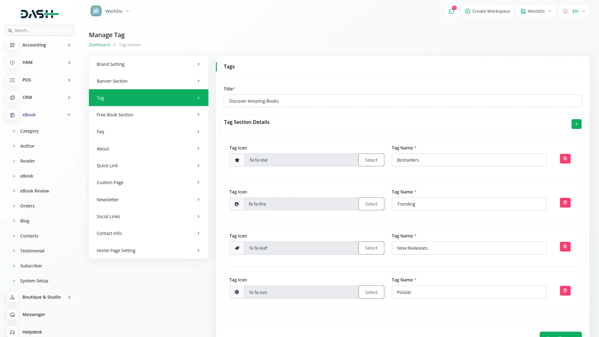This screenshot has height=337, width=599.
Task: Remove the New Realeases tag row
Action: coord(565,247)
